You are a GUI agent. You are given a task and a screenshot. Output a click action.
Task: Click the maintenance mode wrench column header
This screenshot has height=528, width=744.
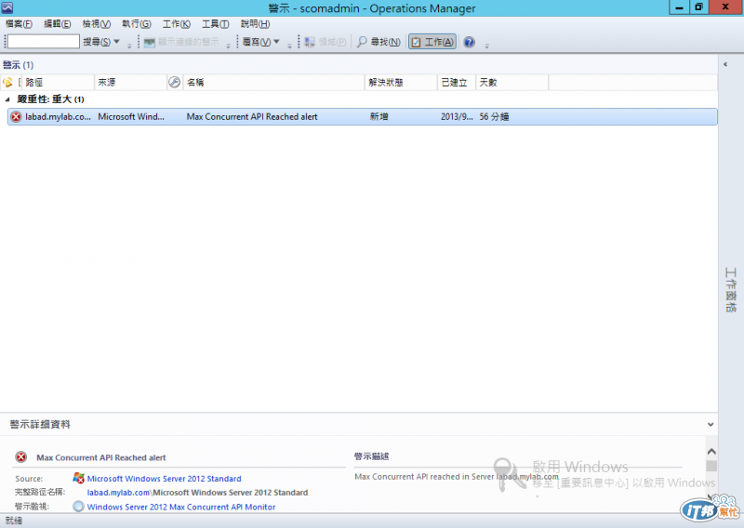click(175, 83)
